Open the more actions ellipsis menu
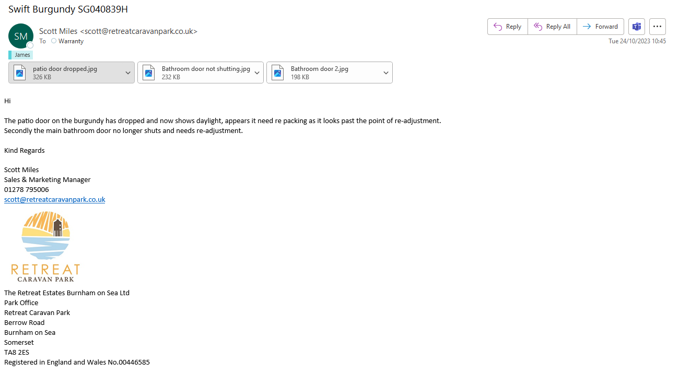Viewport: 679px width, 375px height. (658, 27)
